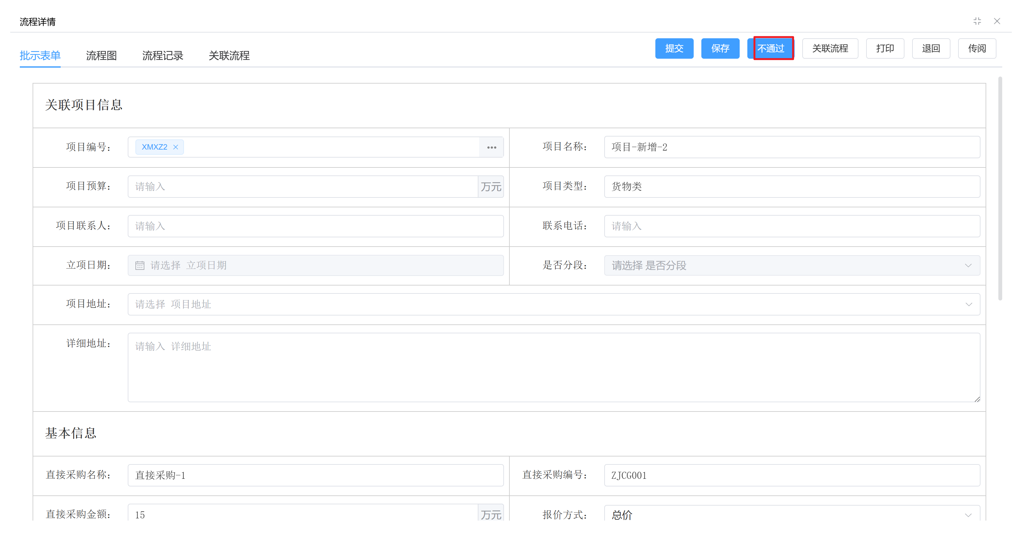Screen dimensions: 1022x541
Task: Click the 保存 button
Action: tap(720, 48)
